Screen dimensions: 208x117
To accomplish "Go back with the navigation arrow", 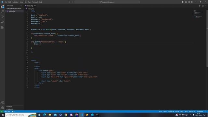I will [69, 2].
